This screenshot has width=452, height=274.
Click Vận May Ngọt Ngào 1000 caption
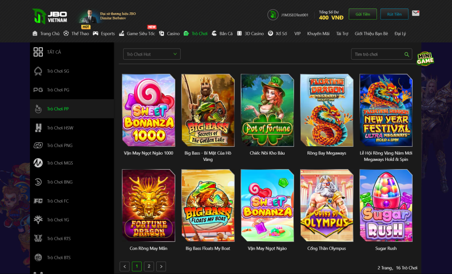point(148,153)
